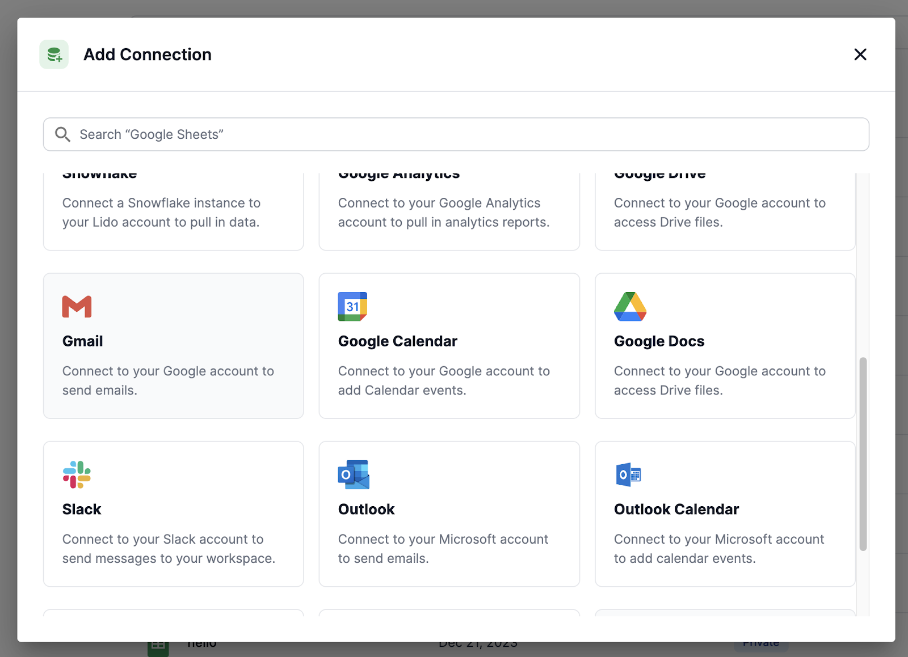Click the Google Calendar 31 icon
908x657 pixels.
(352, 307)
